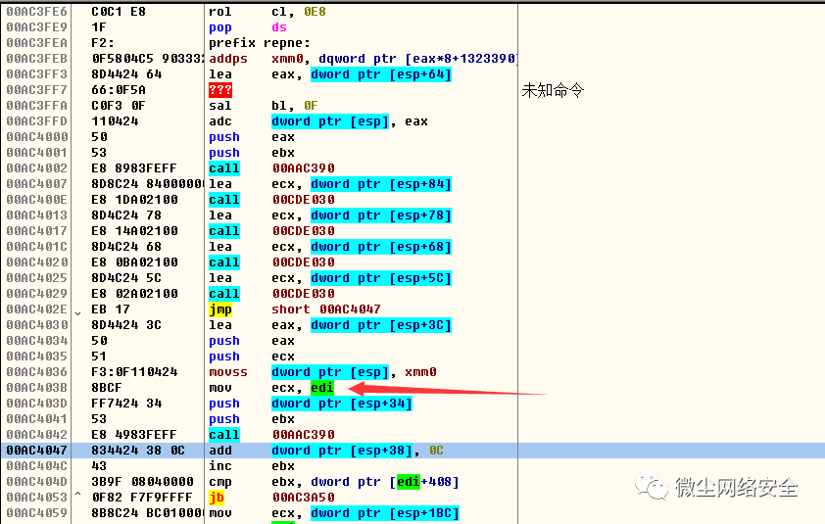Select lea ecx, [esp+5C] instruction
The image size is (825, 524).
tap(330, 278)
